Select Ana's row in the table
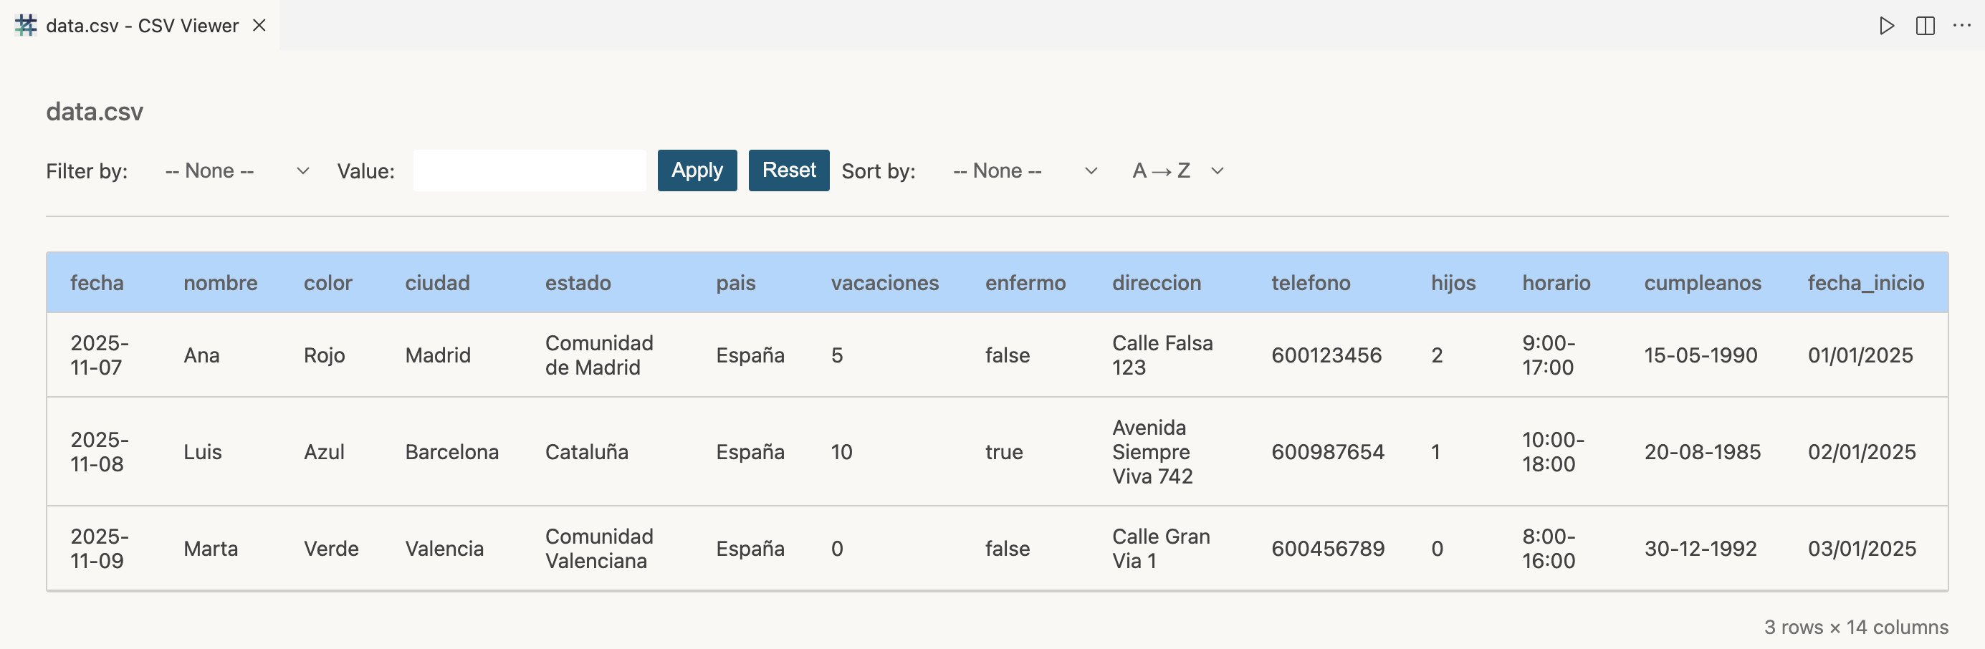Image resolution: width=1985 pixels, height=649 pixels. click(202, 355)
